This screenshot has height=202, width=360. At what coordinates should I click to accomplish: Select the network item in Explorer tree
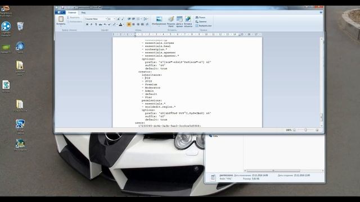(x=213, y=136)
